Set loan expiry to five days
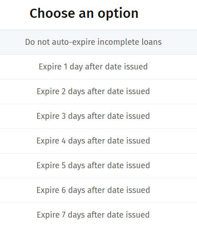197x235 pixels. 98,166
